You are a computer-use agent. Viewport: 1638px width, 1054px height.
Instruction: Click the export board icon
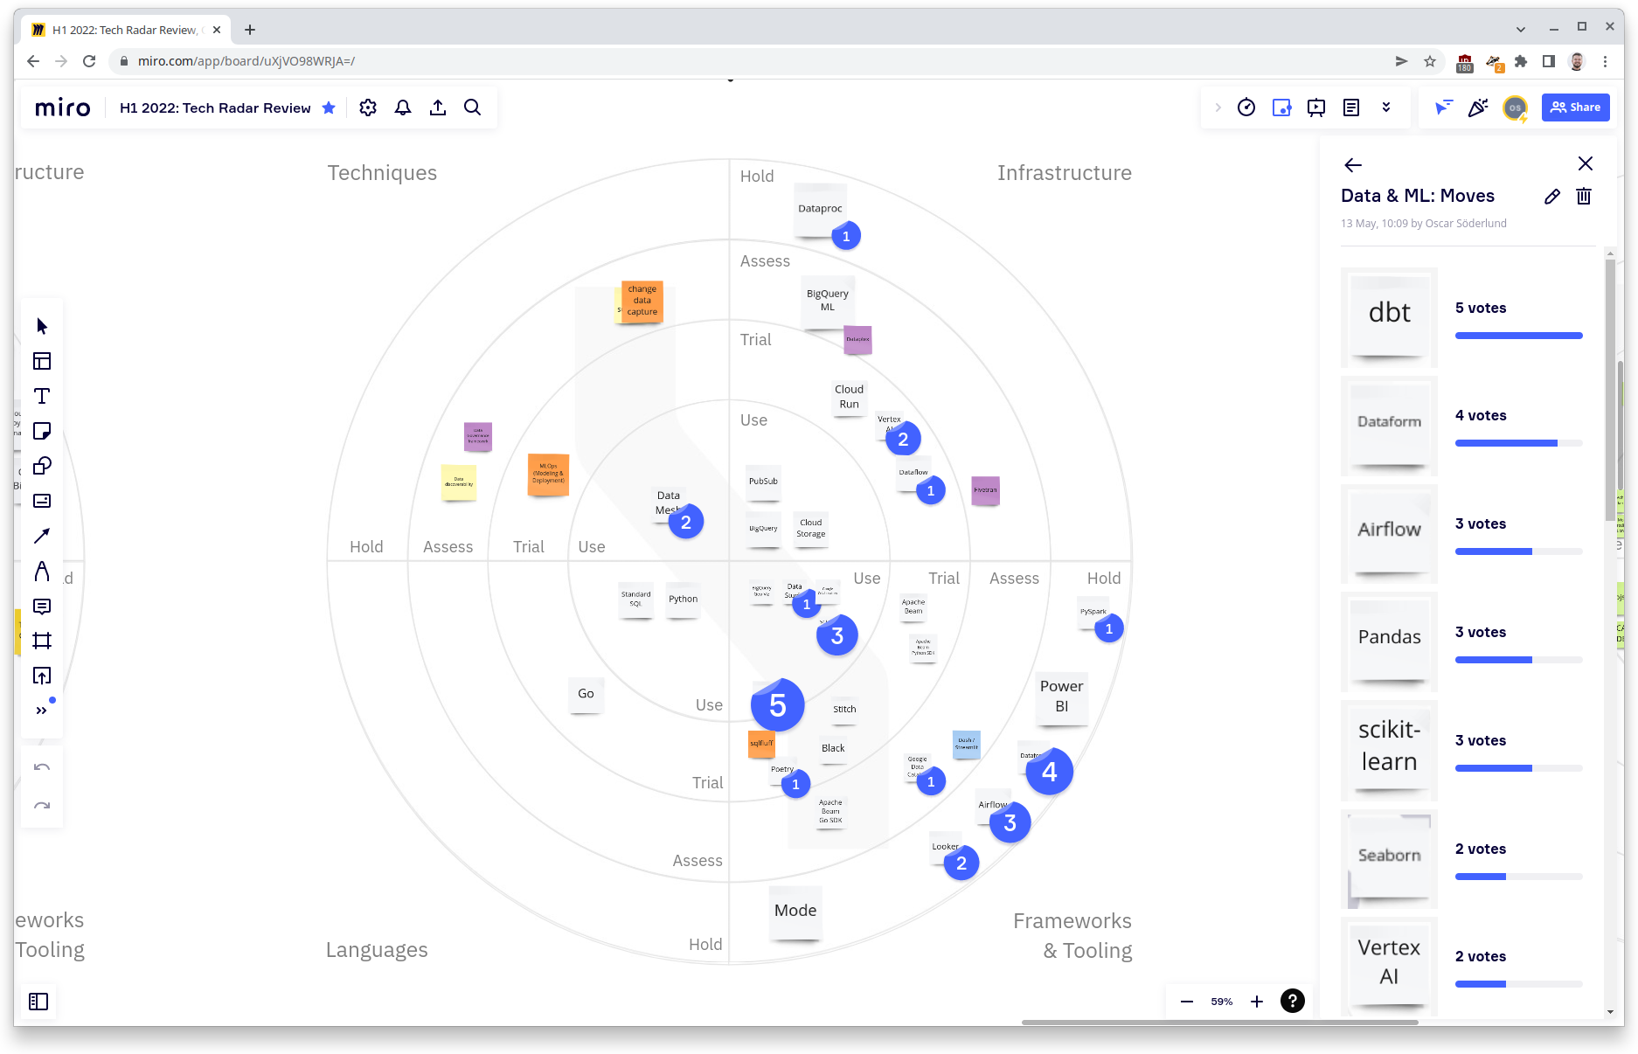[438, 107]
